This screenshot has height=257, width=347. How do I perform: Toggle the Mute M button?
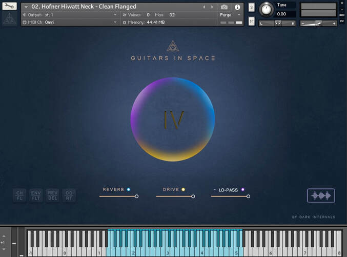[x=252, y=21]
